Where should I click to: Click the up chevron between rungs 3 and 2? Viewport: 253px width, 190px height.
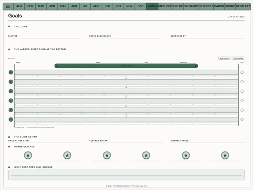pos(126,106)
